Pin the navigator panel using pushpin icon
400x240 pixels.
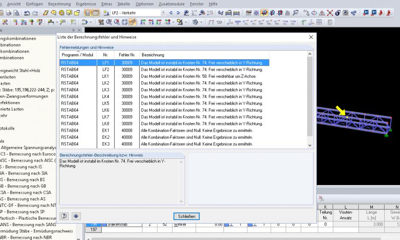click(x=73, y=30)
